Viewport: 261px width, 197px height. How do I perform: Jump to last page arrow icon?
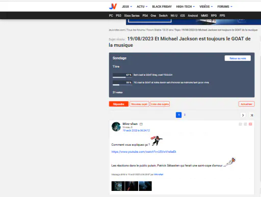click(252, 115)
